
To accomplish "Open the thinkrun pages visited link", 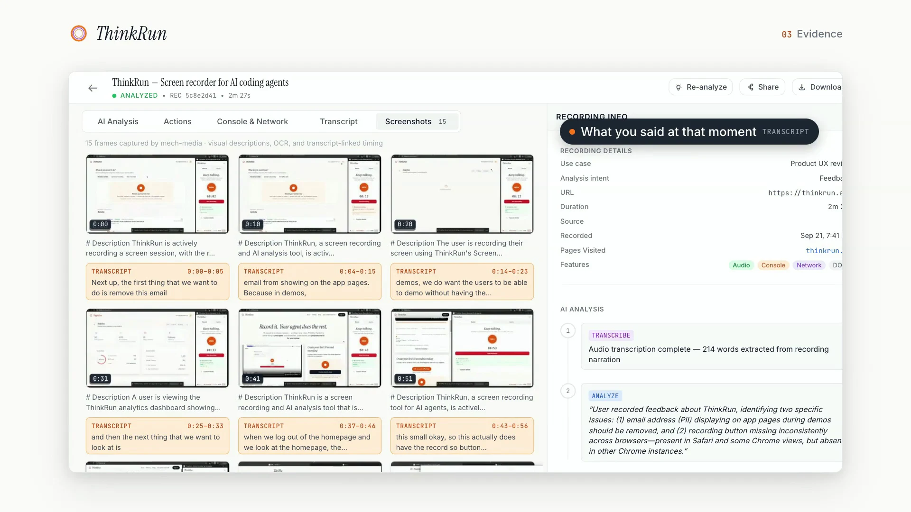I will [824, 251].
